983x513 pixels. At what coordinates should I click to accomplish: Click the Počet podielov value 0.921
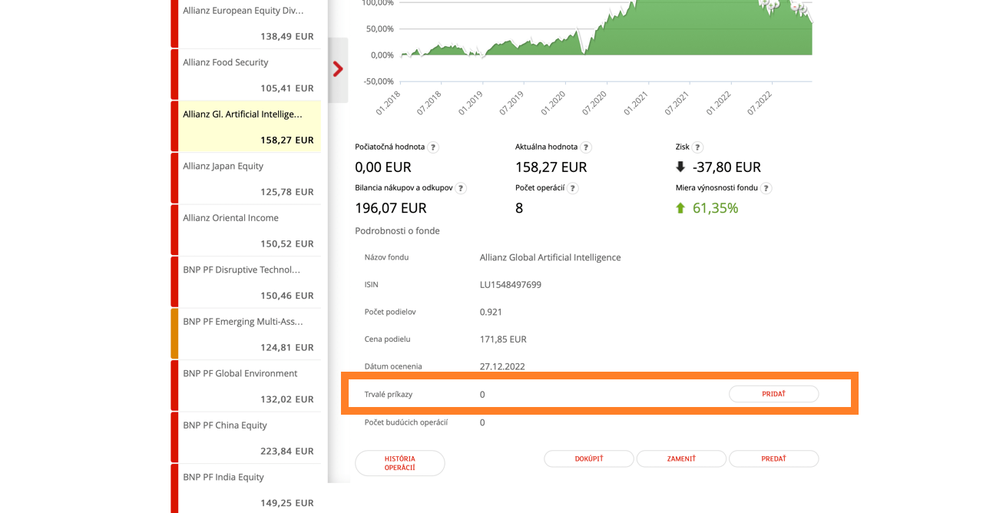click(x=491, y=312)
